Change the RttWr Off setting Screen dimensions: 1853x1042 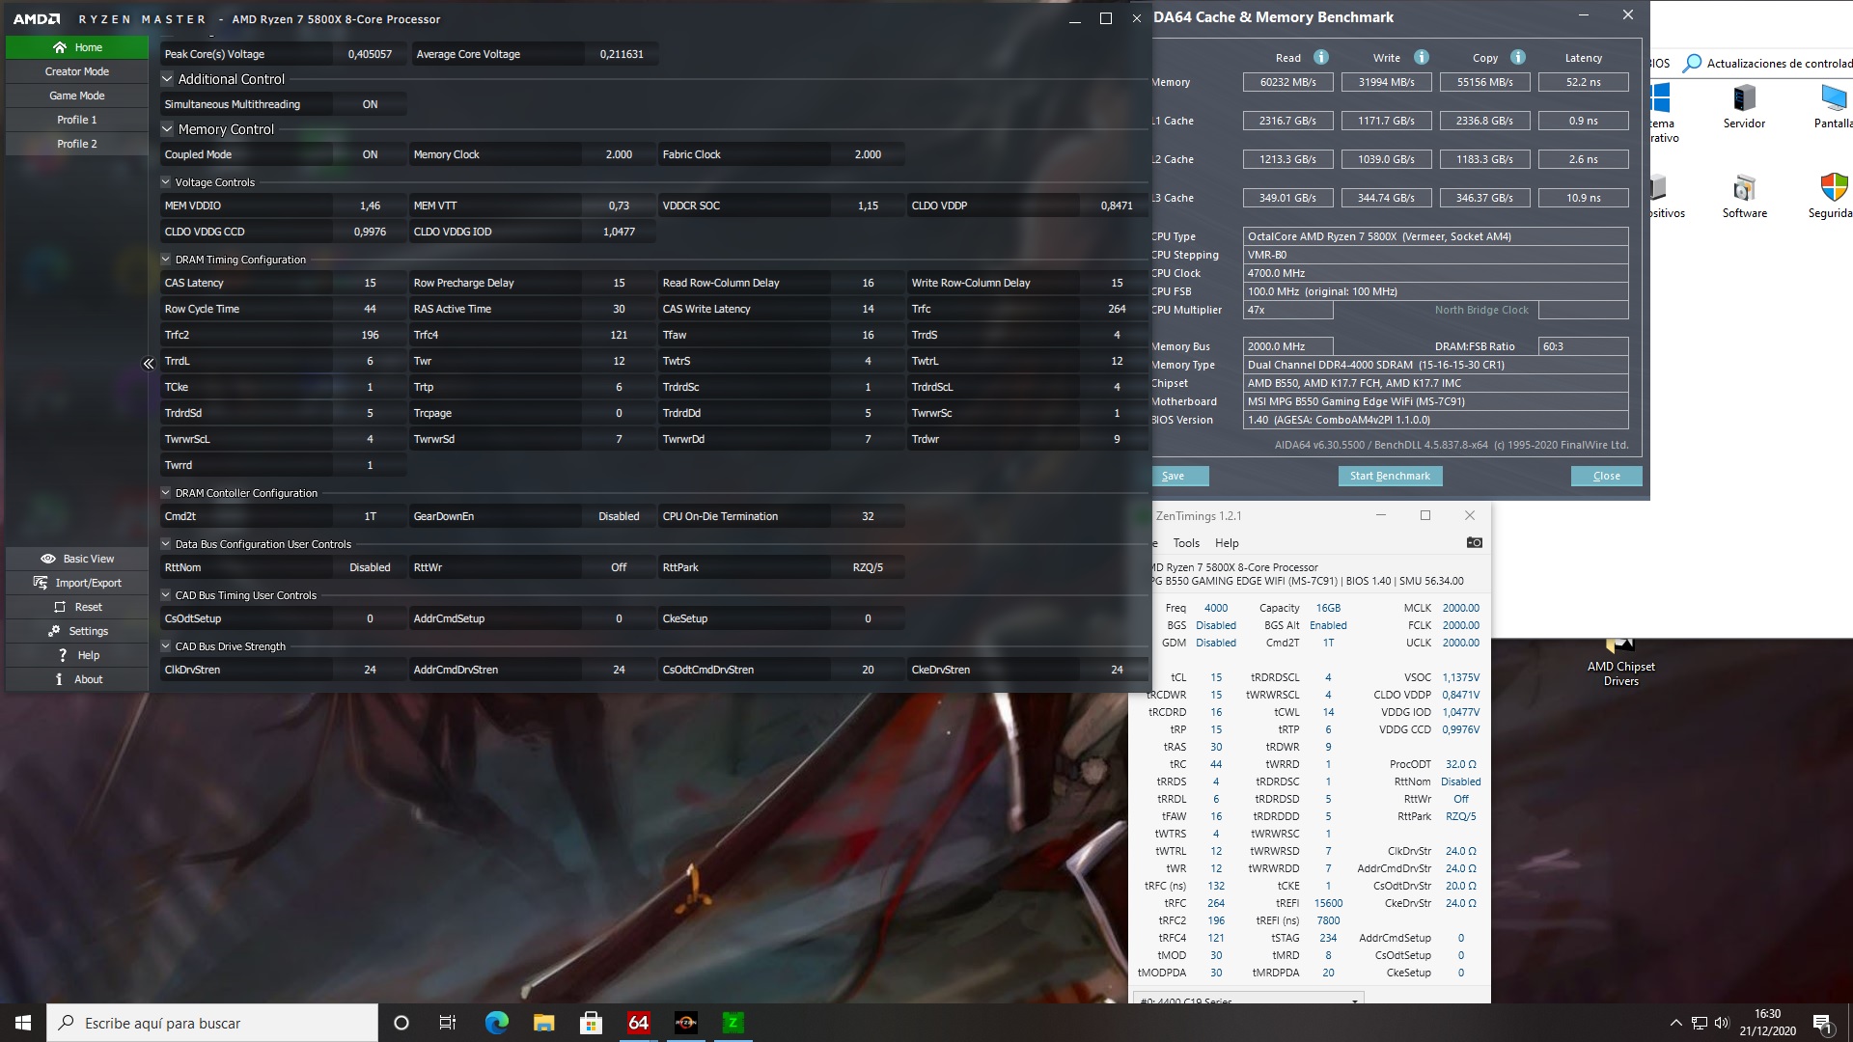tap(619, 567)
